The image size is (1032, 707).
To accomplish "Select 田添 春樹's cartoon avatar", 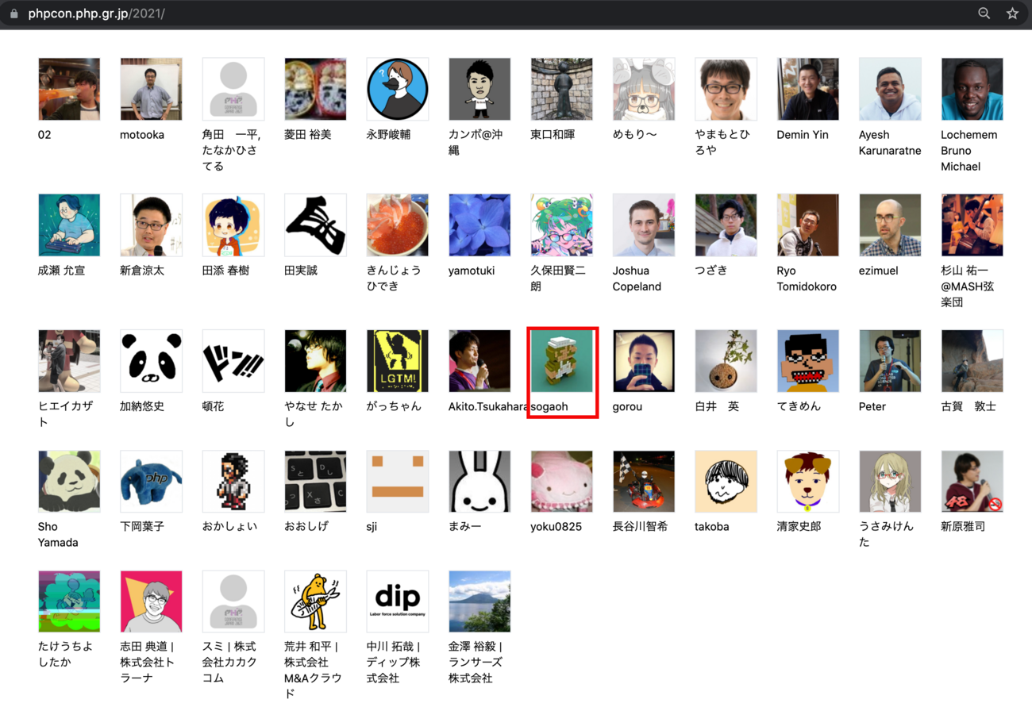I will click(x=233, y=225).
